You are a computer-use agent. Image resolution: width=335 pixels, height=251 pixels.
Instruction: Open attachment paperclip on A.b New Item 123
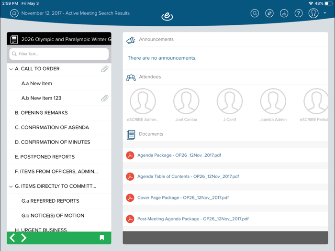coord(104,98)
